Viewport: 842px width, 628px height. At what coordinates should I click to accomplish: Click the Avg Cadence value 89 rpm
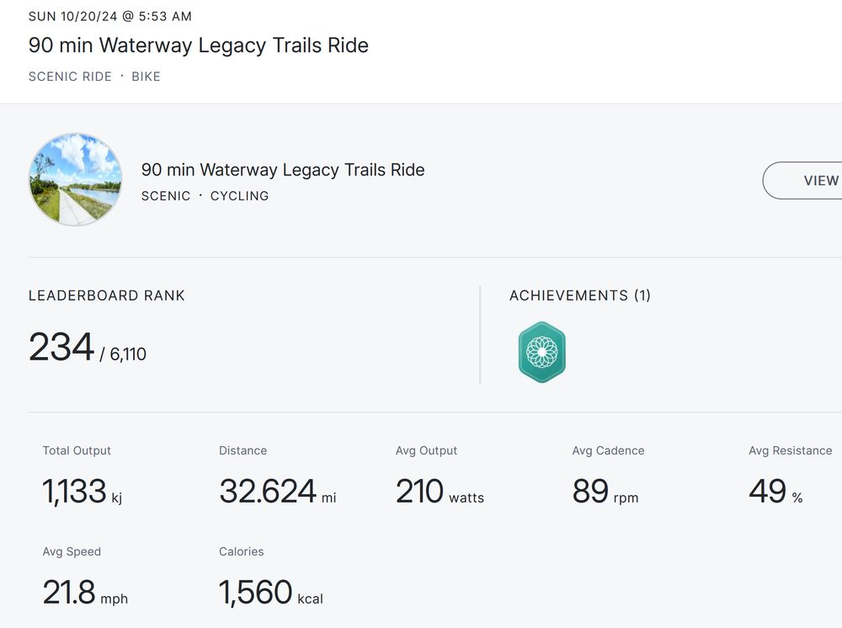[x=605, y=492]
